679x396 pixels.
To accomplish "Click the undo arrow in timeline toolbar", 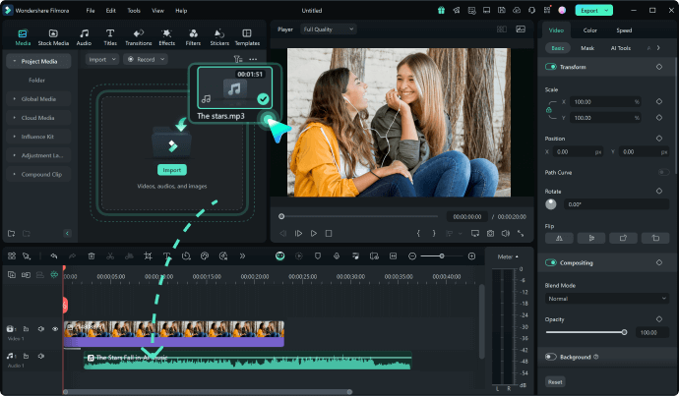I will (x=55, y=255).
